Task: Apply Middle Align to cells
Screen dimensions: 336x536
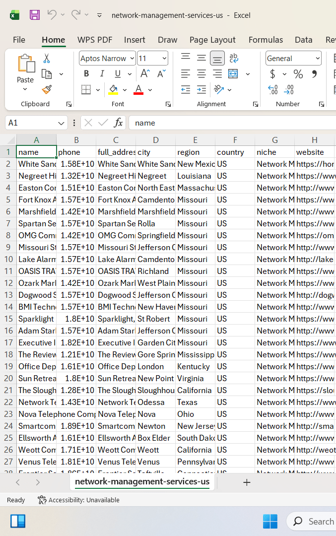Action: [202, 58]
